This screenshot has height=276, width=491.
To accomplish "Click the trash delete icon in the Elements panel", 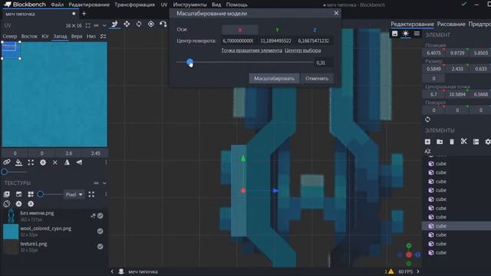I will [452, 142].
